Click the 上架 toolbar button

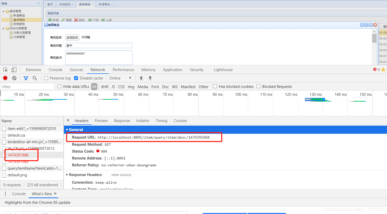click(107, 20)
